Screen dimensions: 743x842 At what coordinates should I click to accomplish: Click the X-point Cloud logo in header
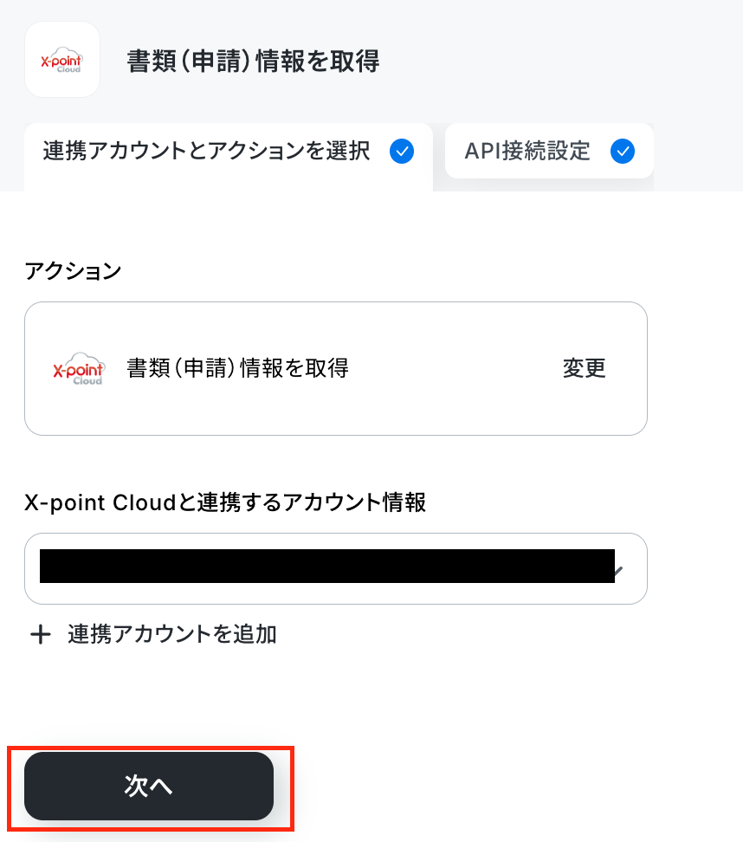[x=62, y=60]
